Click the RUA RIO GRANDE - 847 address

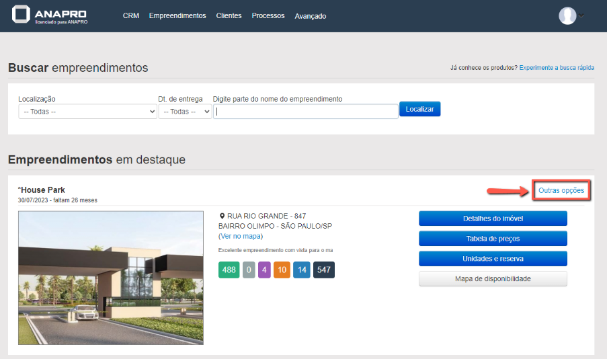(266, 216)
